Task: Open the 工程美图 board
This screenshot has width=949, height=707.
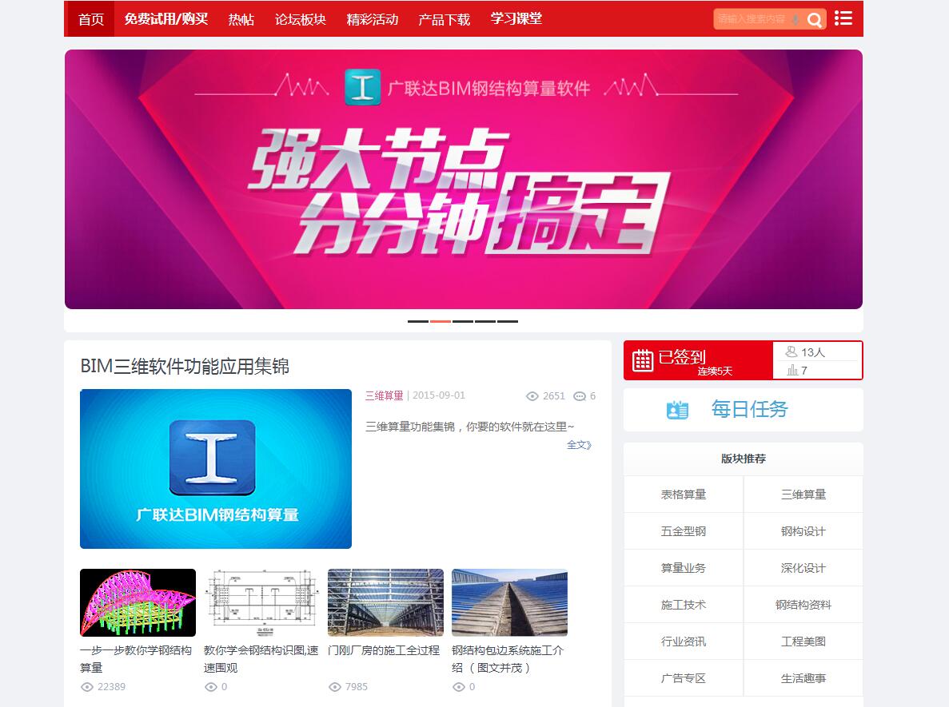Action: click(x=803, y=641)
